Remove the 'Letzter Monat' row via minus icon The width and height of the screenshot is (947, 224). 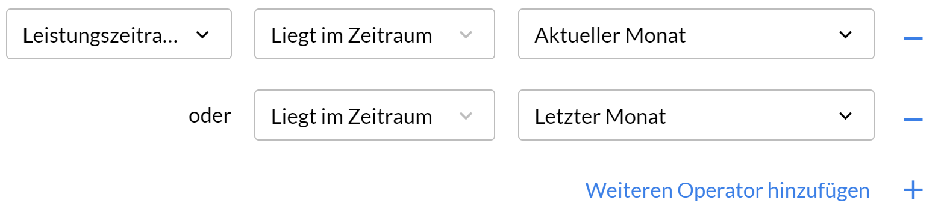click(x=913, y=120)
